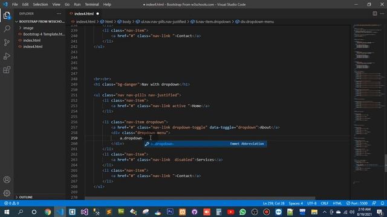Open Chrome from the taskbar
Screen dimensions: 387x217
[x=48, y=212]
